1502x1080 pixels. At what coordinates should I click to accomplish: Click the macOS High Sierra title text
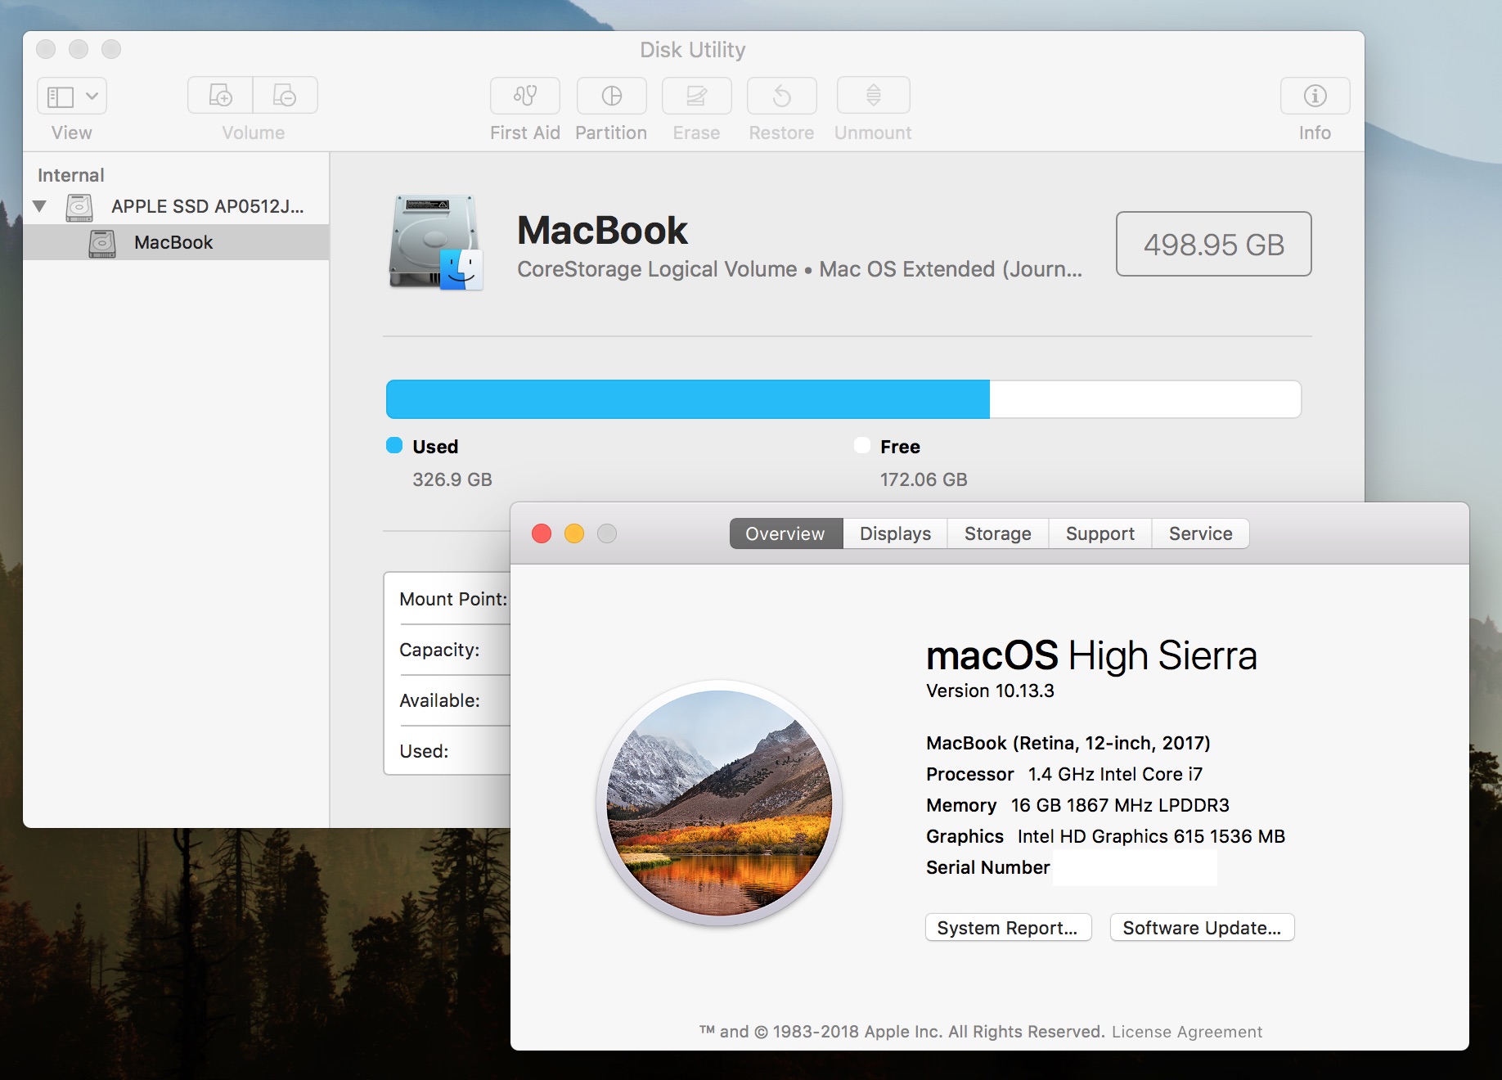click(x=1091, y=655)
